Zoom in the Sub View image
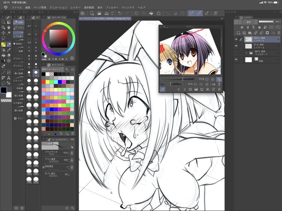 pyautogui.click(x=213, y=79)
